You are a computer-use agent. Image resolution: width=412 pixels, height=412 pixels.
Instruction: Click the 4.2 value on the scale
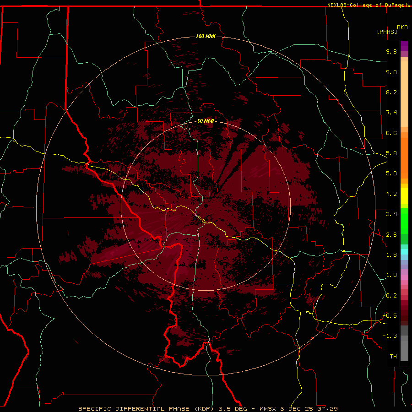tap(391, 194)
